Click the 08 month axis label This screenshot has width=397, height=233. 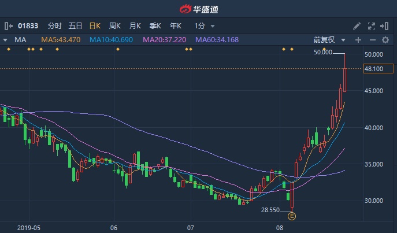click(280, 228)
